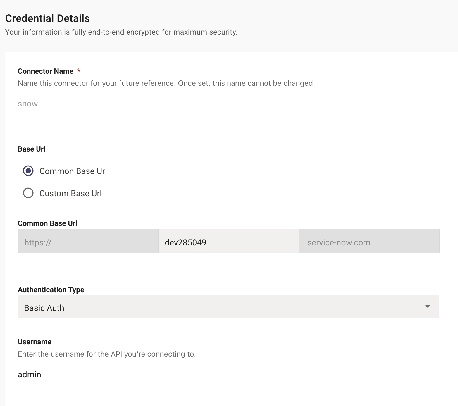
Task: Click the 'Common Base Url' option label
Action: 73,171
